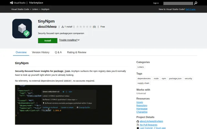Select the Overview tab
This screenshot has height=129, width=207.
(x=21, y=52)
